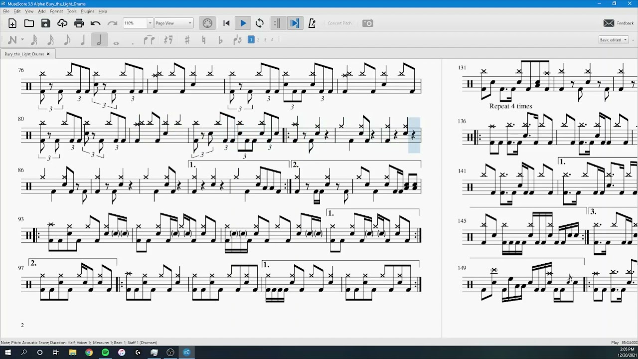Create a new score
The width and height of the screenshot is (638, 359).
point(12,23)
